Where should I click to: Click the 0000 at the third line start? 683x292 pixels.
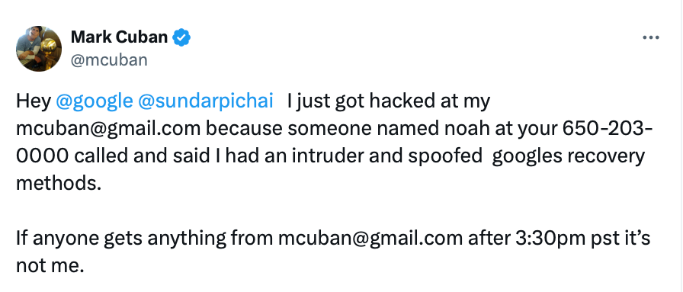(x=42, y=156)
